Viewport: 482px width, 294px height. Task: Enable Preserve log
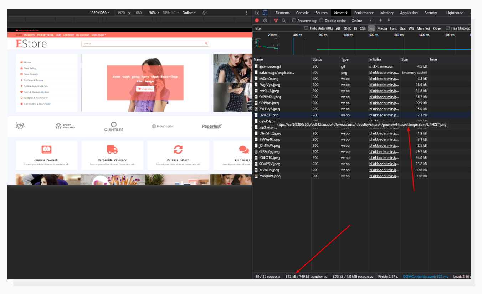click(294, 21)
